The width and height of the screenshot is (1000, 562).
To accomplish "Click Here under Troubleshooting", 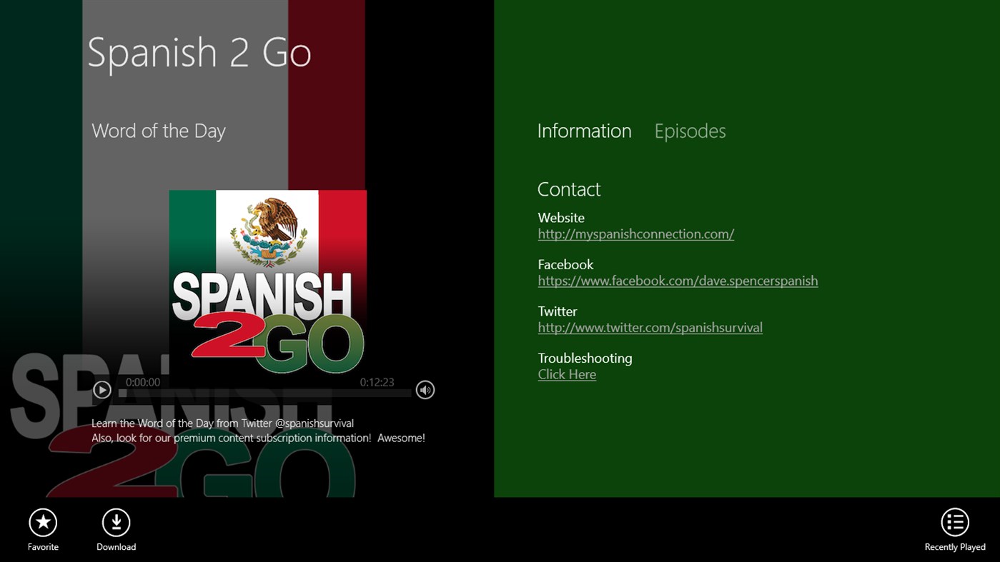I will tap(566, 374).
